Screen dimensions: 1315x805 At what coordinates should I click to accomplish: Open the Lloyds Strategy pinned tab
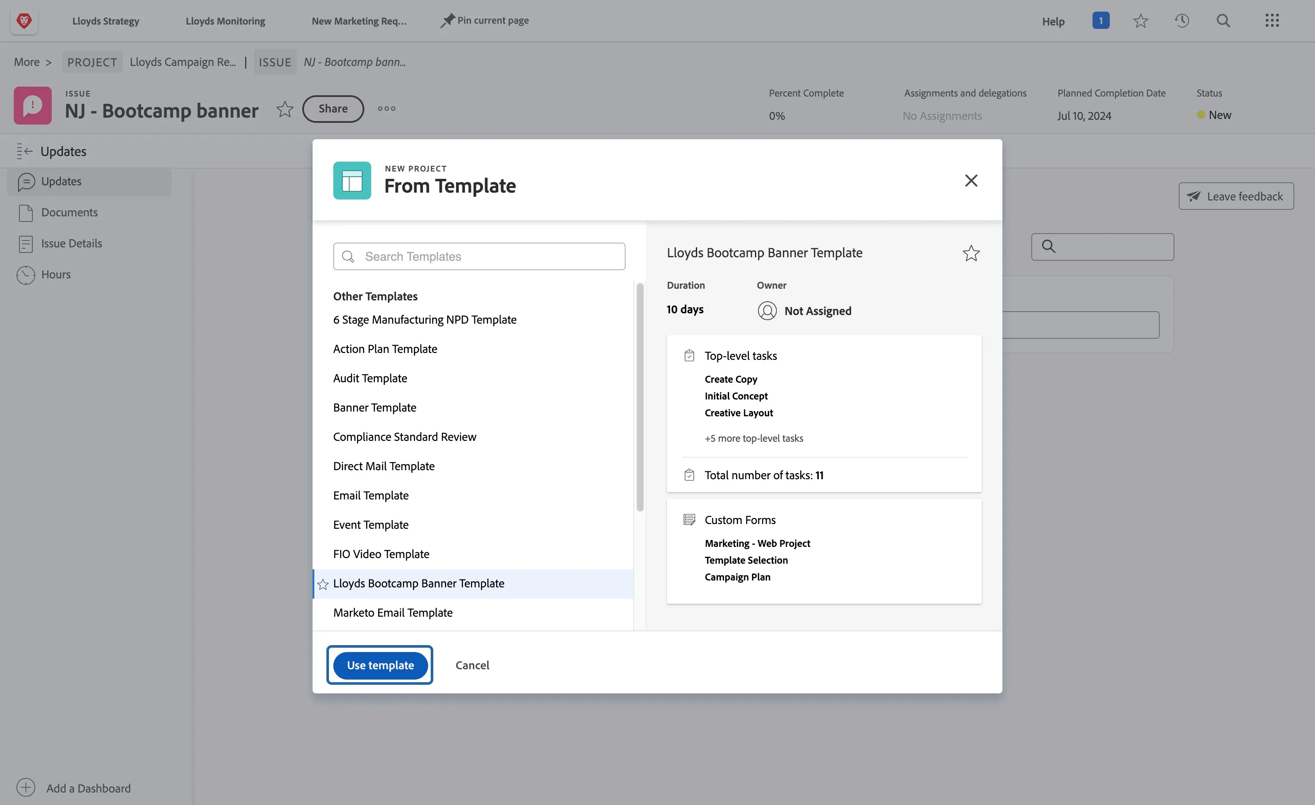pyautogui.click(x=106, y=21)
